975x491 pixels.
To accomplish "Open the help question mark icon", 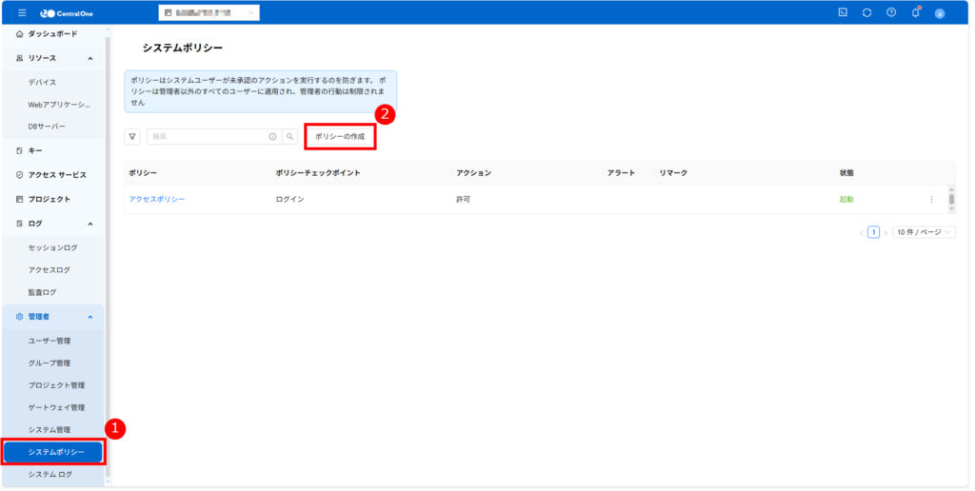I will tap(891, 12).
